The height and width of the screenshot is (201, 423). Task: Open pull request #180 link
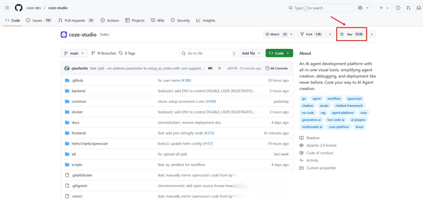(x=186, y=81)
